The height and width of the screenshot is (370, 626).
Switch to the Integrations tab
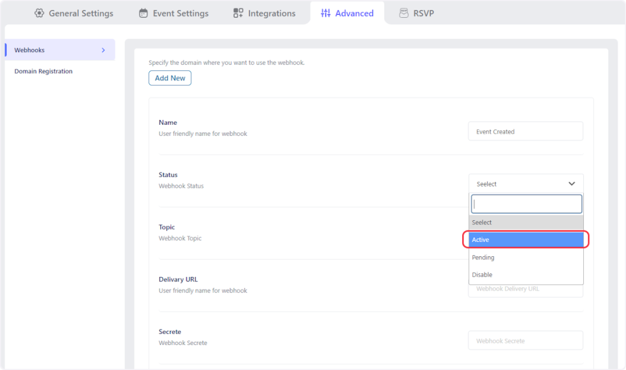[271, 13]
